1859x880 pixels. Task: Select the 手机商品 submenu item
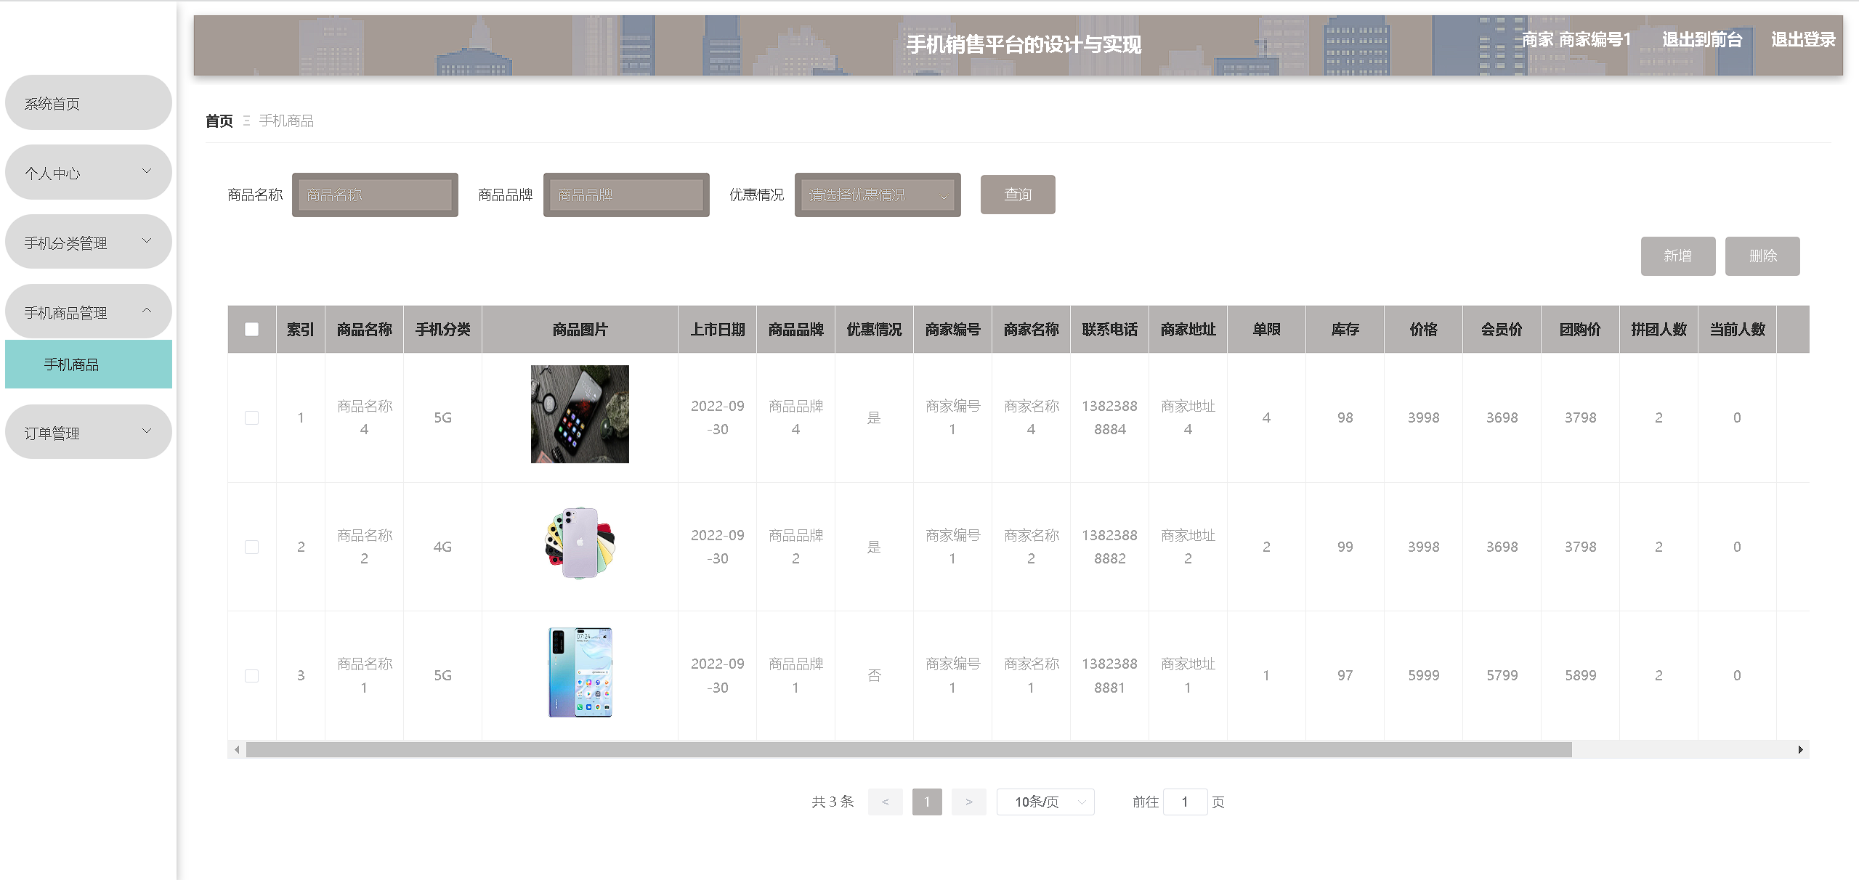[88, 364]
